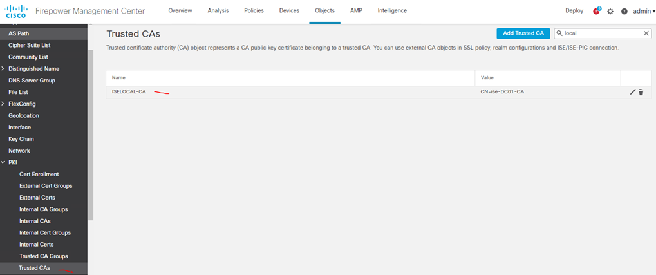The width and height of the screenshot is (656, 275).
Task: Open the Policies menu
Action: click(254, 11)
